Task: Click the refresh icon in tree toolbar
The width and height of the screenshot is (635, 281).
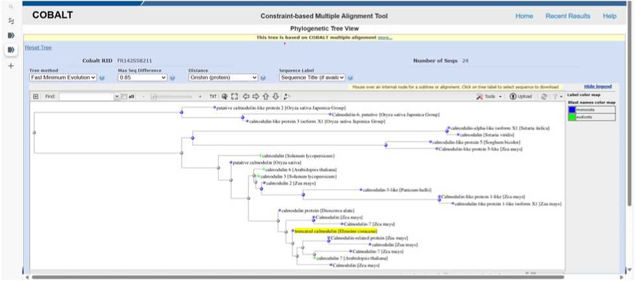Action: (x=544, y=96)
